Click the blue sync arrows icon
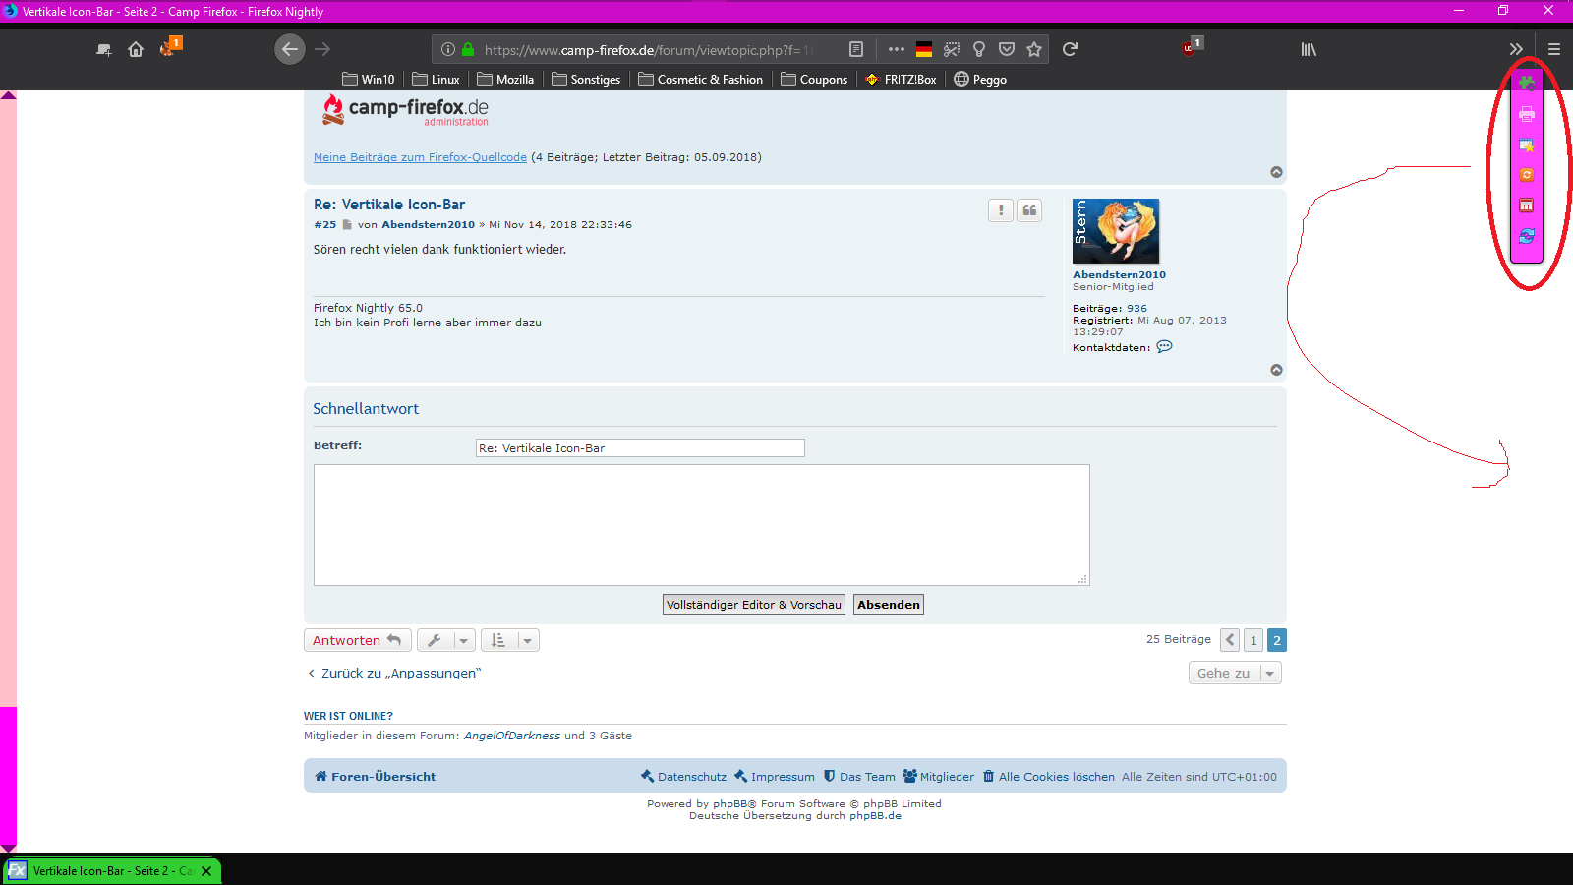Screen dimensions: 1573x885 coord(1527,236)
